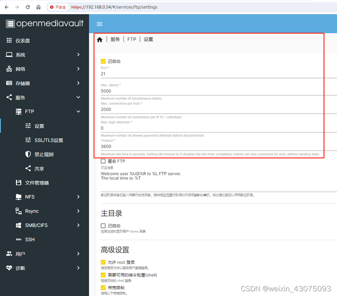Click Max. connections per host field 2000
The height and width of the screenshot is (296, 337).
click(x=219, y=109)
